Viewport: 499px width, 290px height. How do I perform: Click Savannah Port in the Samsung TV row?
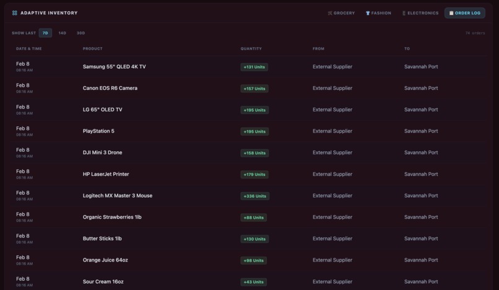coord(421,66)
